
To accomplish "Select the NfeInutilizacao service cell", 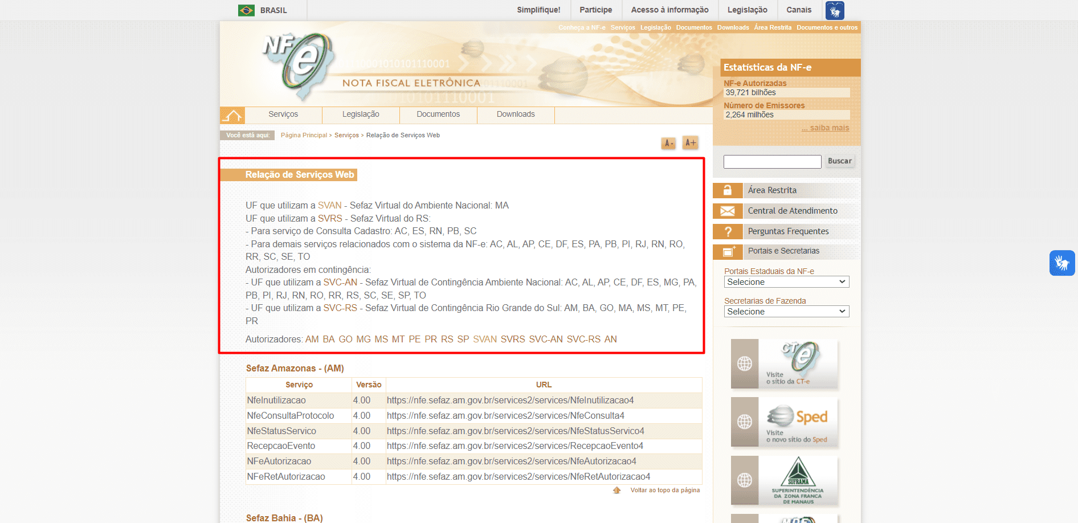I will pyautogui.click(x=299, y=401).
